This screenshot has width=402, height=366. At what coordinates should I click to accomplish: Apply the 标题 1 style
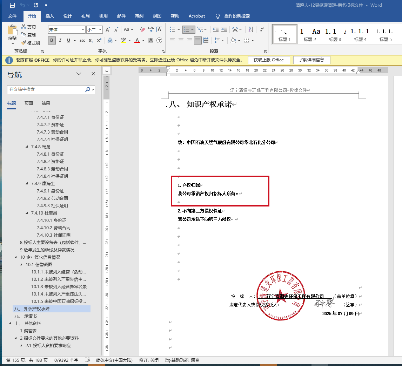click(x=284, y=34)
